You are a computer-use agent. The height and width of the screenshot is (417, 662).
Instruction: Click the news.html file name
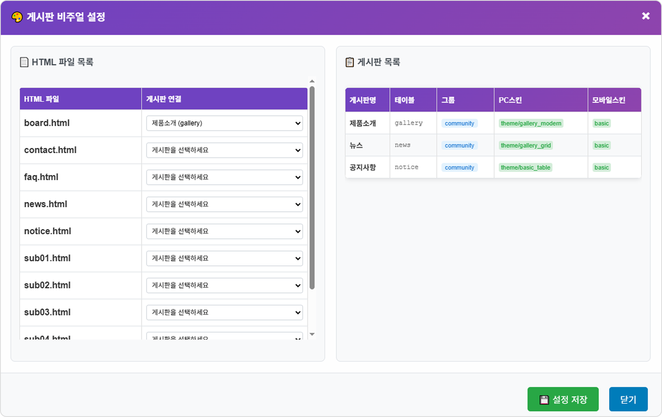coord(45,204)
